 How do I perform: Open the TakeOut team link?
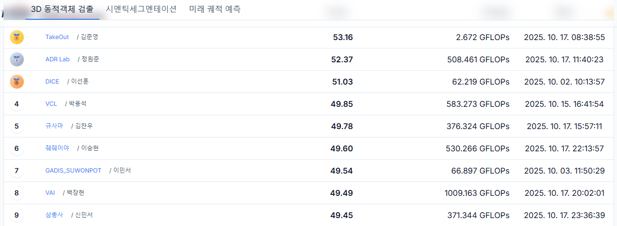(x=57, y=37)
